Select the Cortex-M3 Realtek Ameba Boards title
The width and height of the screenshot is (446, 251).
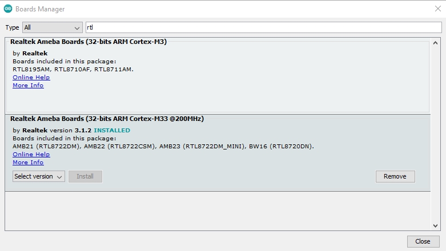point(89,42)
